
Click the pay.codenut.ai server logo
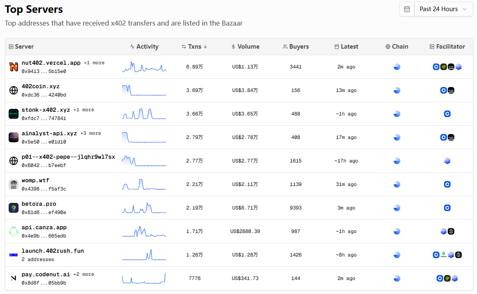coord(14,278)
